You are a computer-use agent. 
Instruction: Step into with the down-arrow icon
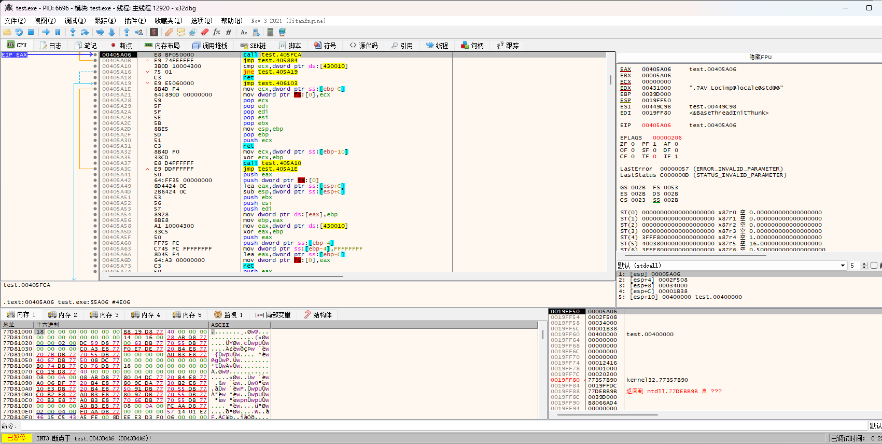[x=73, y=32]
